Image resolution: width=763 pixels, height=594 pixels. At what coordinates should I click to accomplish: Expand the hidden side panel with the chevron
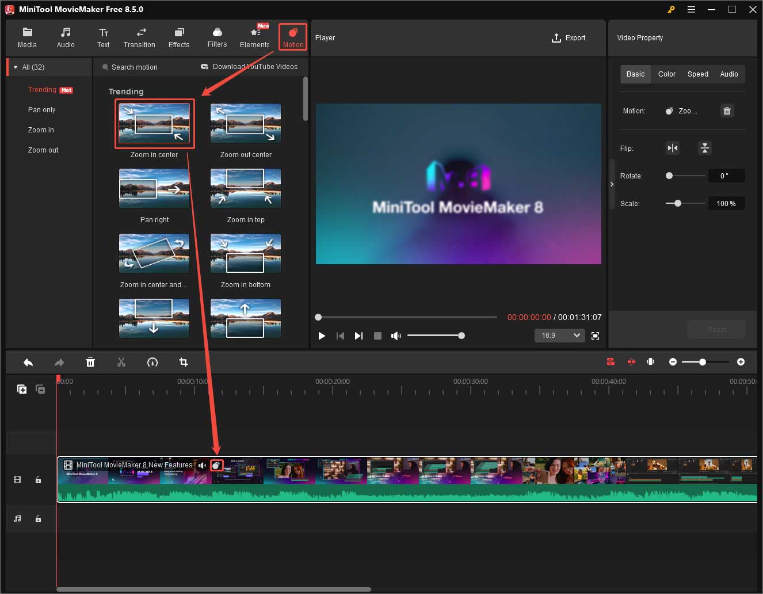pos(612,184)
